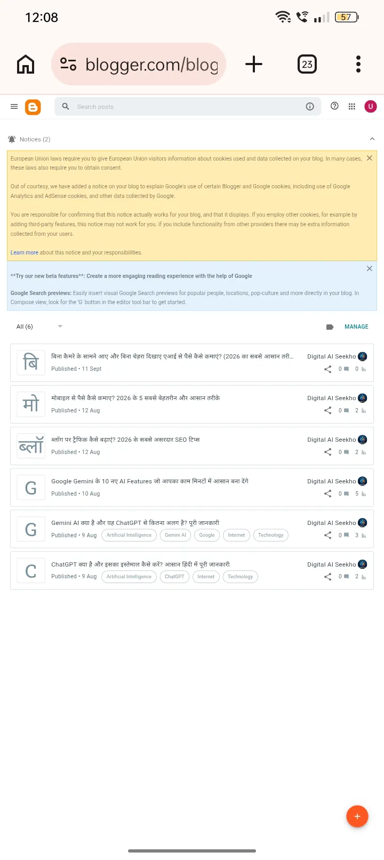Share the ChatGPT explanation post
This screenshot has width=384, height=860.
click(328, 577)
